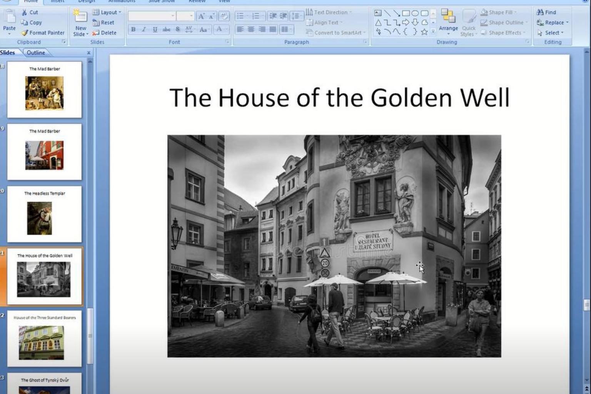Grow the font size with the larger A
Screen dimensions: 591x394
pos(201,16)
